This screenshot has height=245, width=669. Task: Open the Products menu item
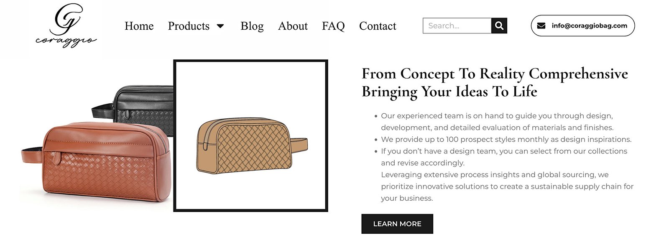click(x=189, y=26)
